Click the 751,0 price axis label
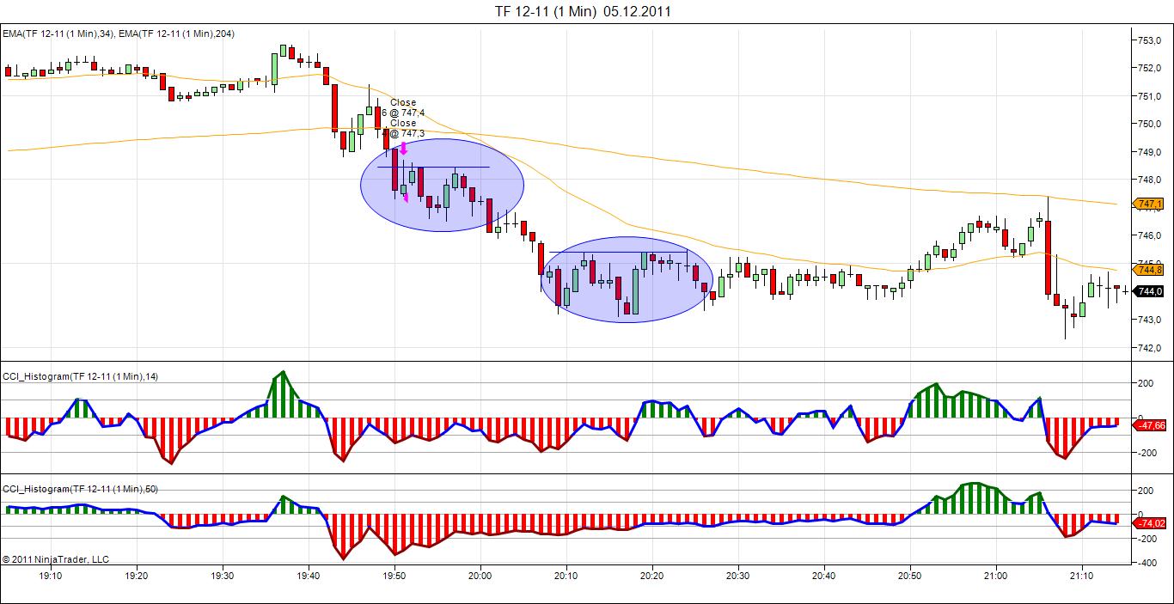Image resolution: width=1174 pixels, height=604 pixels. click(1150, 96)
